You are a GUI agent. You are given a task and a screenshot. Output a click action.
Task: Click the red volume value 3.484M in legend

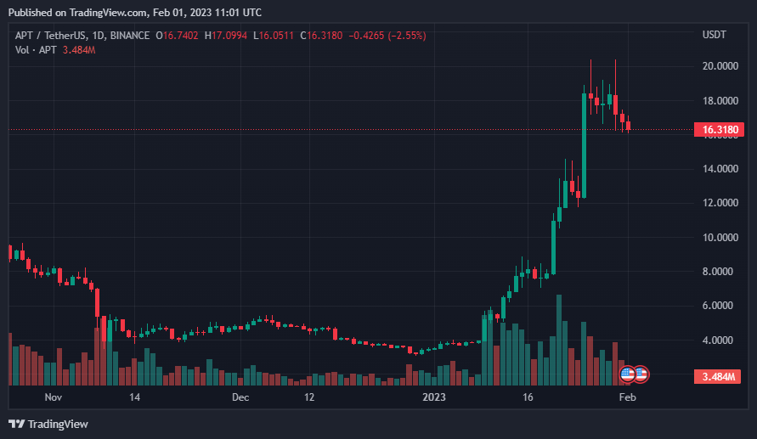79,50
